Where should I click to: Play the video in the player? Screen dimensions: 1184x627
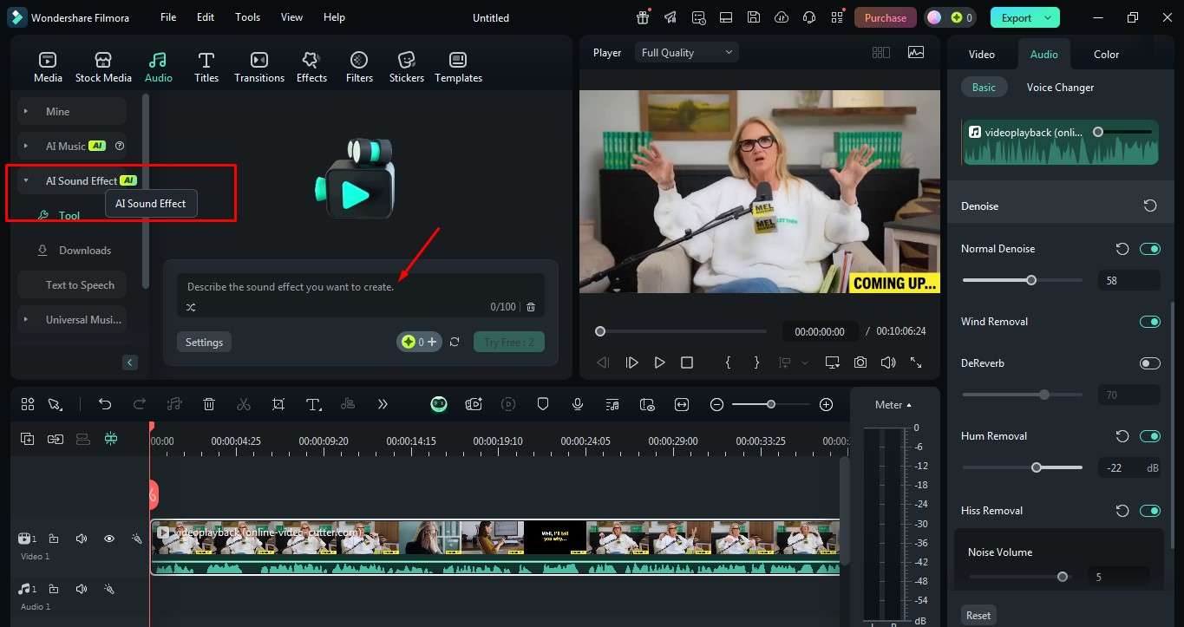(x=659, y=362)
